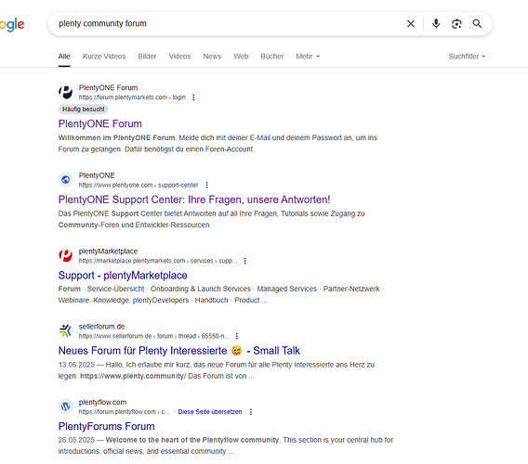Open three-dot menu for plentyMarketplace result
The height and width of the screenshot is (464, 528).
pyautogui.click(x=244, y=261)
